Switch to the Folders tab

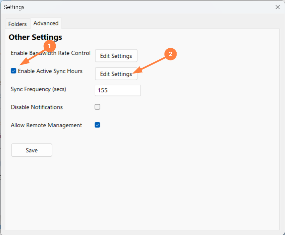click(x=17, y=24)
